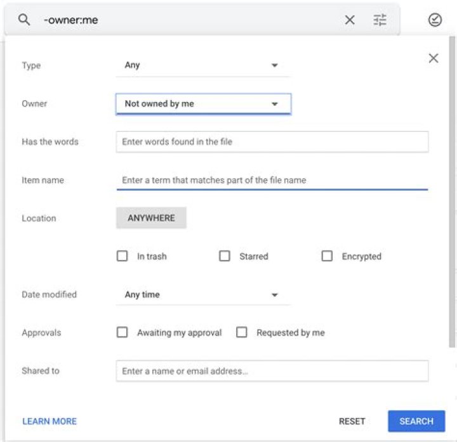Viewport: 457px width, 442px height.
Task: Click into the Item name field
Action: pyautogui.click(x=272, y=180)
